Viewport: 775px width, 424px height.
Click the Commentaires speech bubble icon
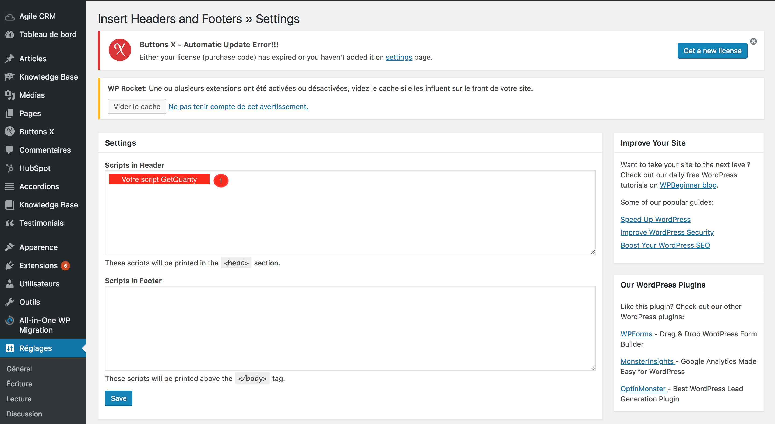[x=10, y=150]
